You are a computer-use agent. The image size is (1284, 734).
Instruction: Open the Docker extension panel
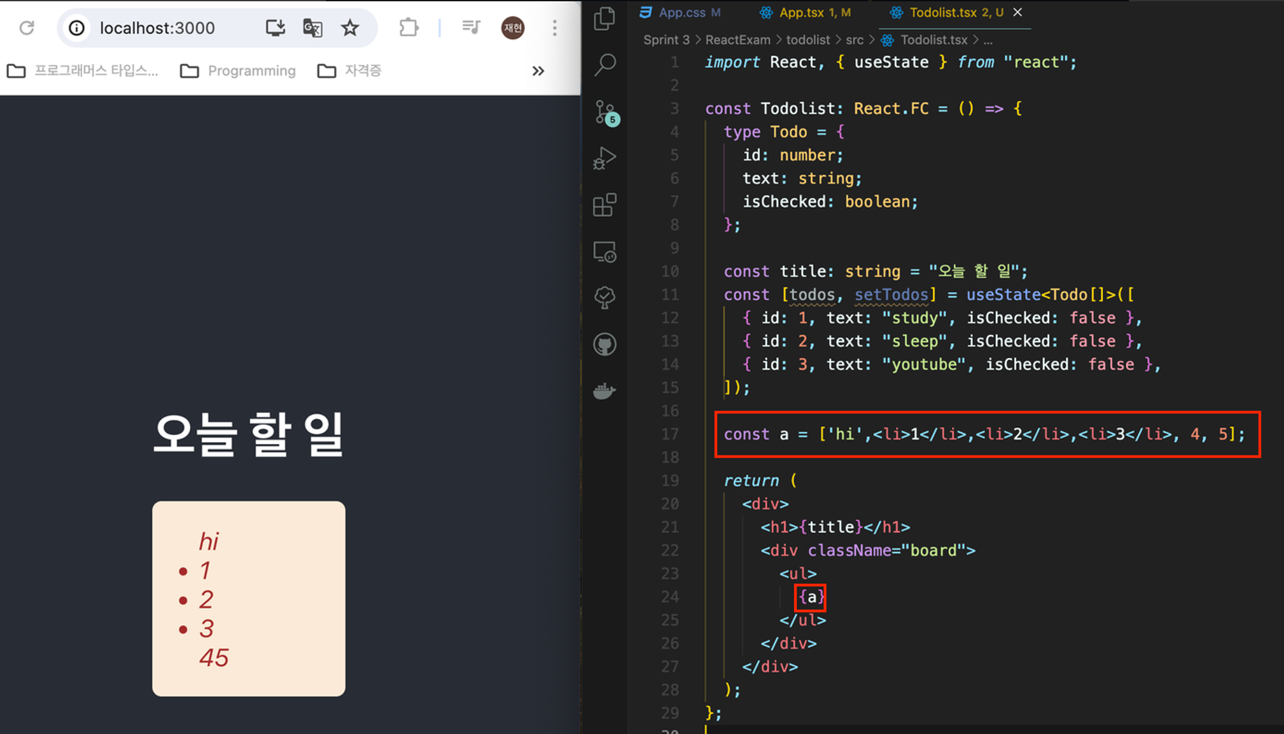pos(604,390)
